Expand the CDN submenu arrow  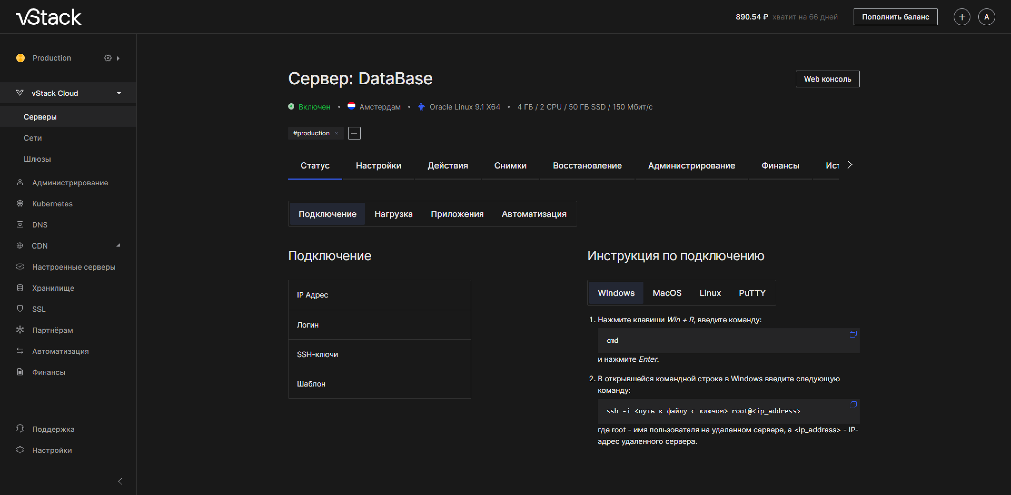[x=118, y=245]
